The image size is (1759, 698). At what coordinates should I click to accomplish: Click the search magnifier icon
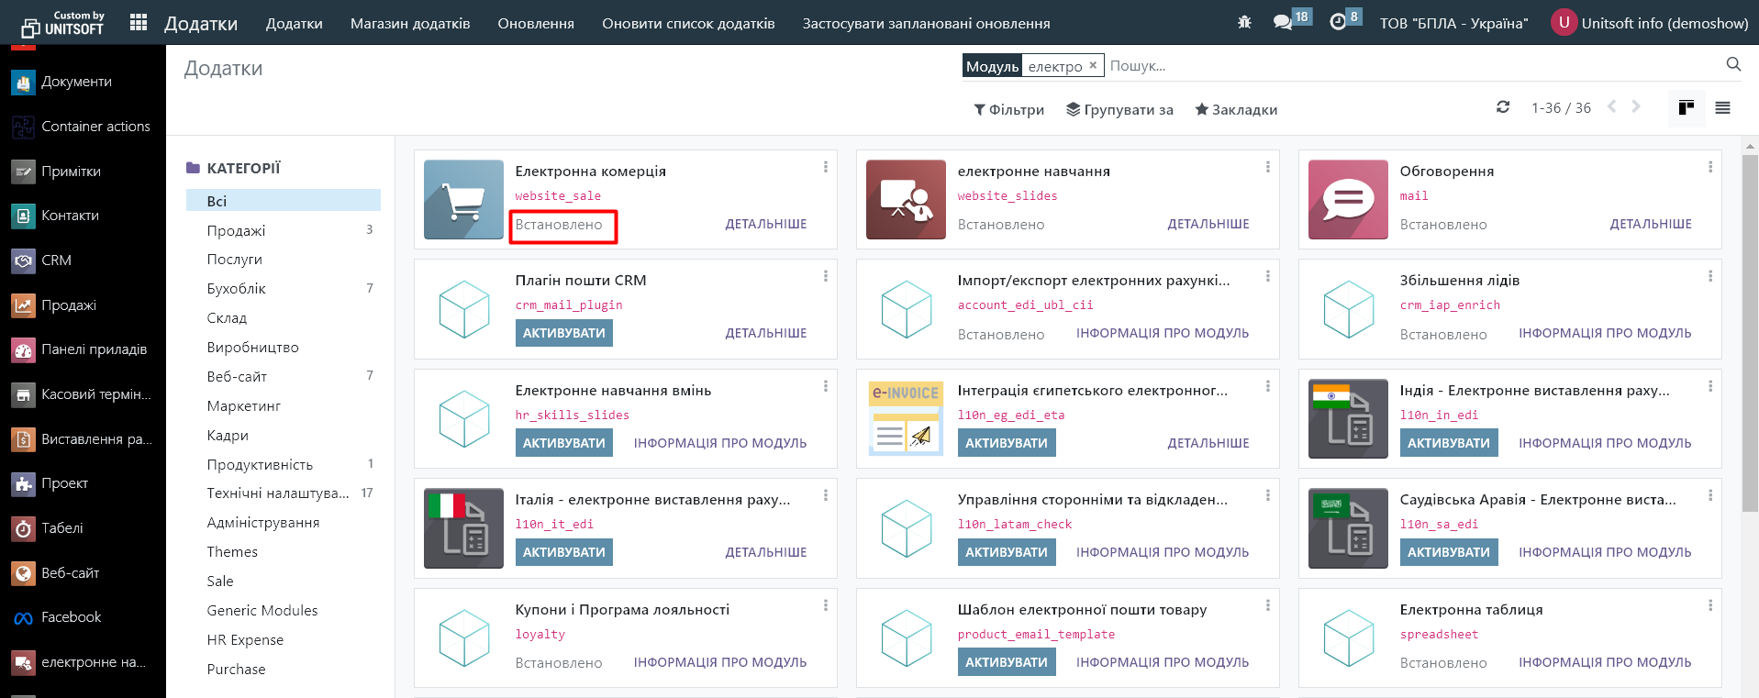[x=1733, y=64]
